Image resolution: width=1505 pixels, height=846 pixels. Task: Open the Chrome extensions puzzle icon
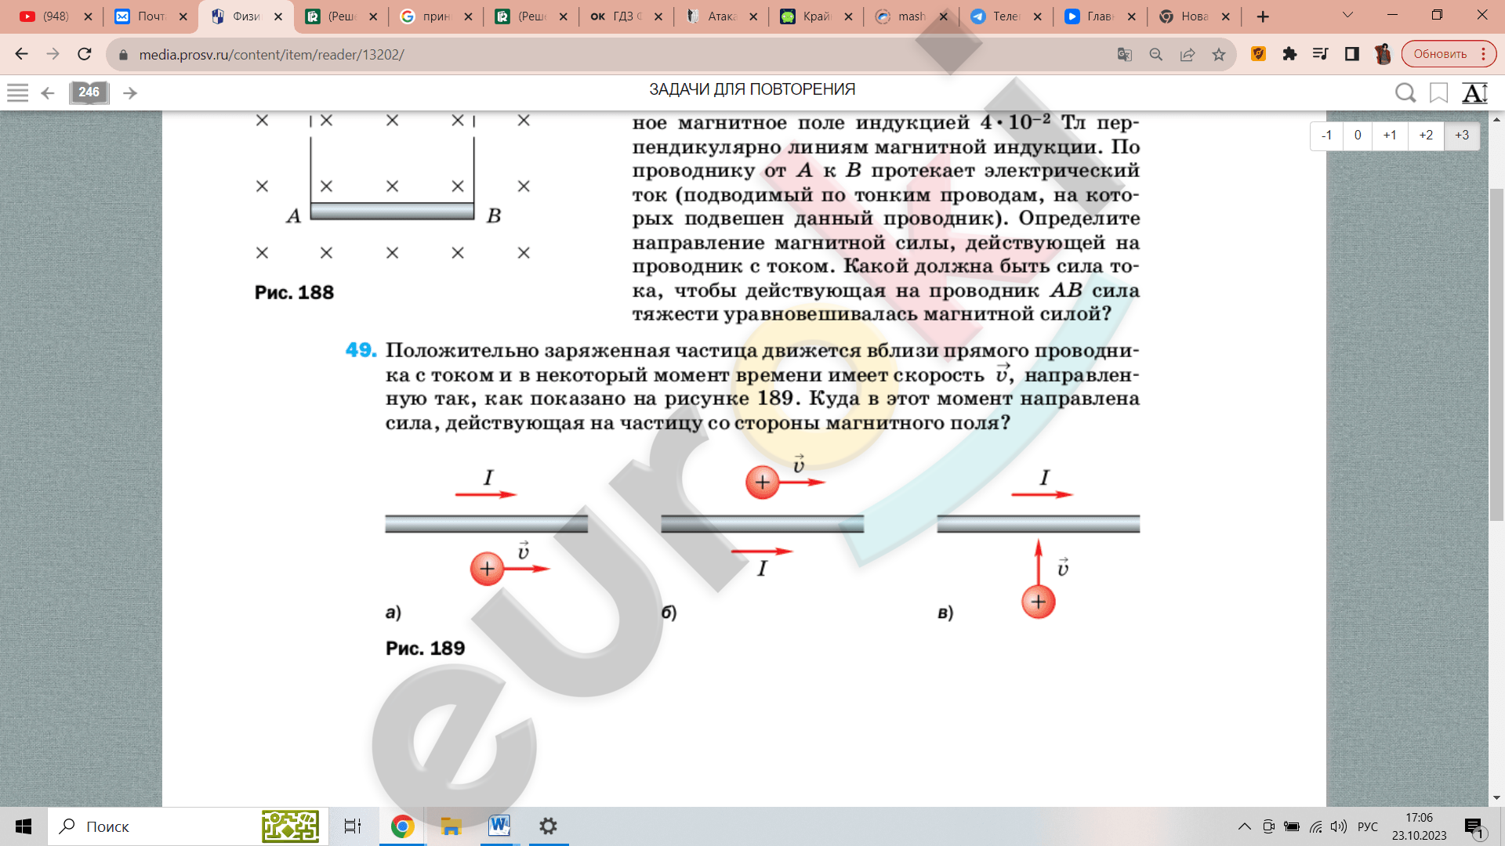[x=1289, y=54]
